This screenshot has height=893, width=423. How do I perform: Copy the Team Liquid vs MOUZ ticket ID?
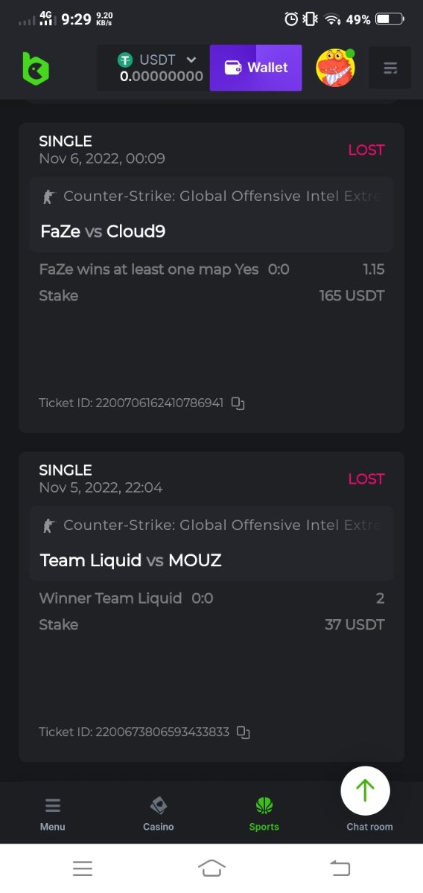point(243,732)
